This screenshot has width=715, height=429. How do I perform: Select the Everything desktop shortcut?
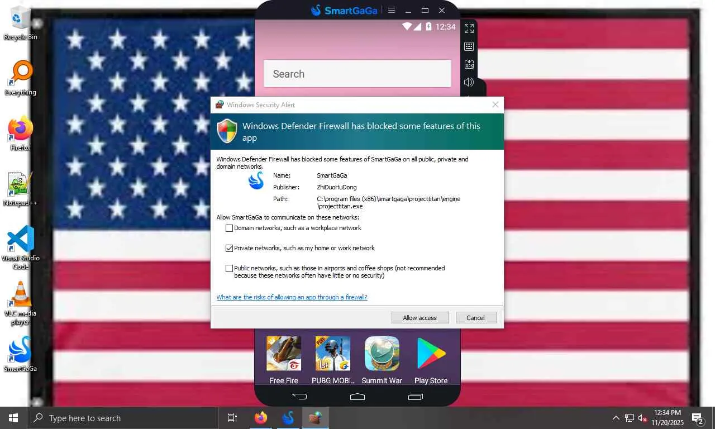click(x=21, y=78)
